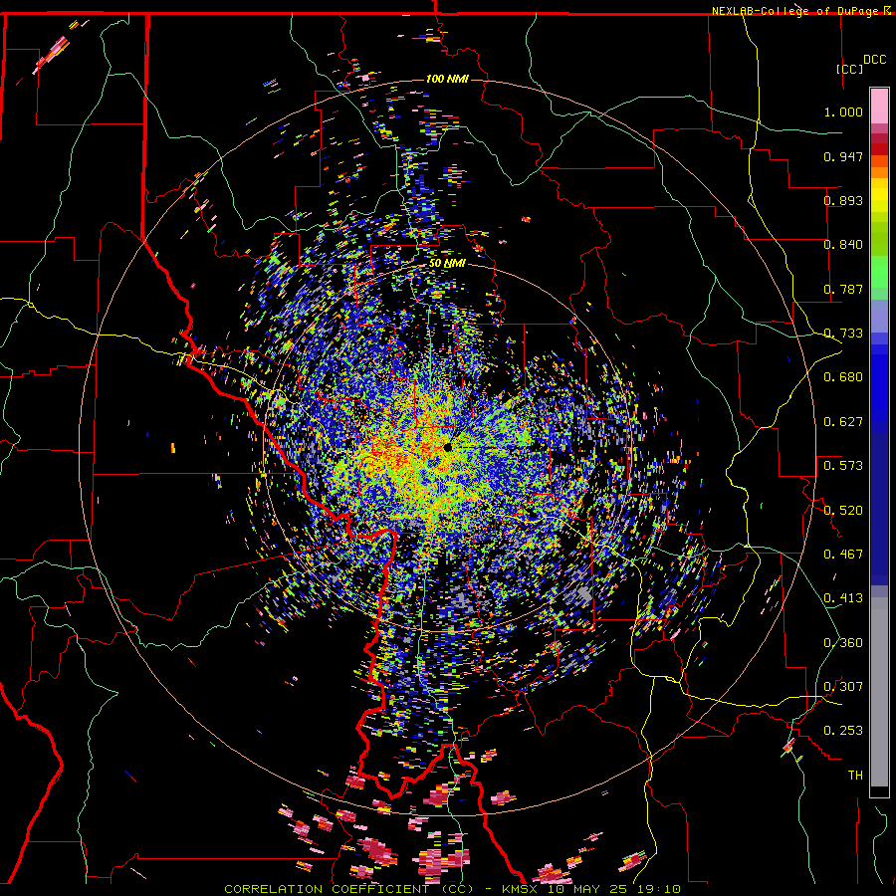Select the 1.000 scale value
The width and height of the screenshot is (896, 896).
point(843,112)
